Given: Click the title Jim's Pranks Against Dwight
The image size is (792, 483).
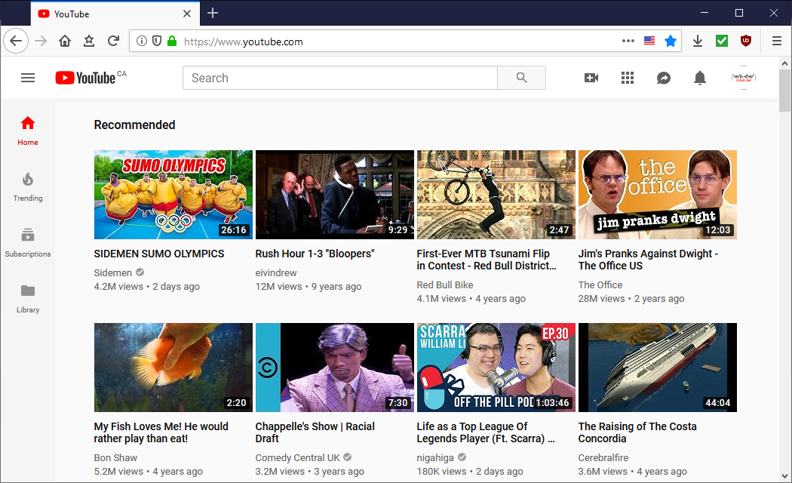Looking at the screenshot, I should click(648, 260).
